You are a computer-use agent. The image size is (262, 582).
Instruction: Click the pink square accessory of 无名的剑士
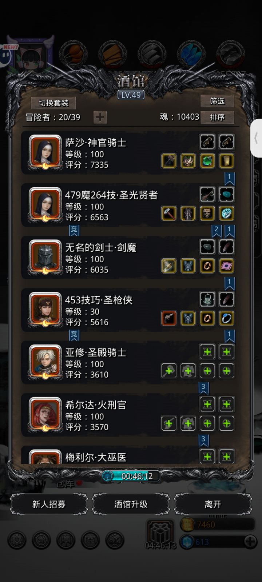(x=226, y=266)
